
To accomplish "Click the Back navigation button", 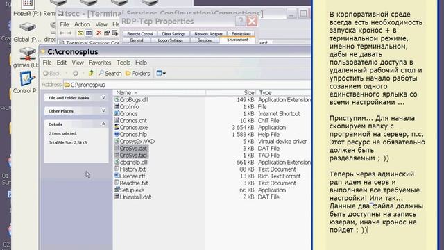I will 52,74.
